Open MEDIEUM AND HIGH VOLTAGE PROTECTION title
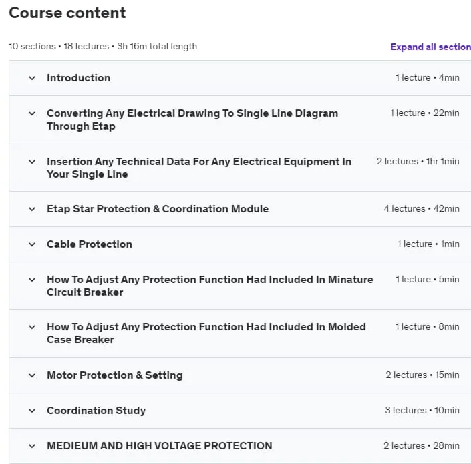 coord(160,446)
